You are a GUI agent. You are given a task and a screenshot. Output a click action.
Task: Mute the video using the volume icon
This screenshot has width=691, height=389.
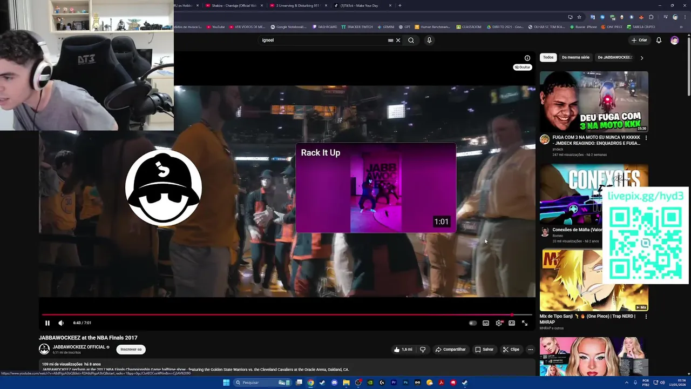(x=61, y=323)
